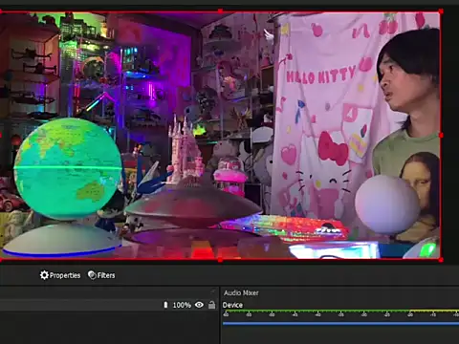459x344 pixels.
Task: Toggle the source lock padlock icon
Action: click(x=211, y=305)
